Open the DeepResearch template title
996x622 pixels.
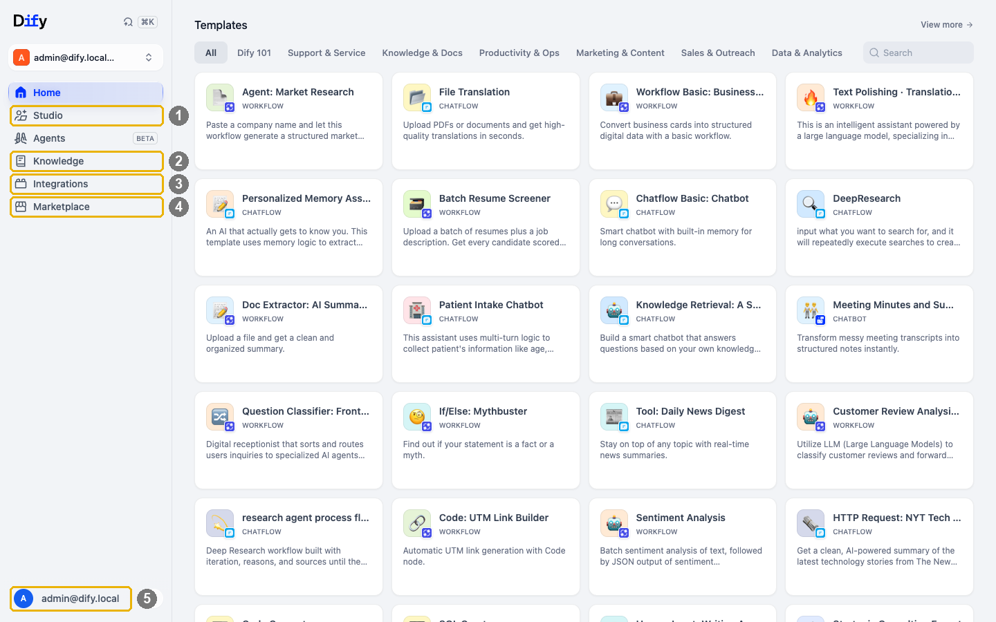point(867,198)
